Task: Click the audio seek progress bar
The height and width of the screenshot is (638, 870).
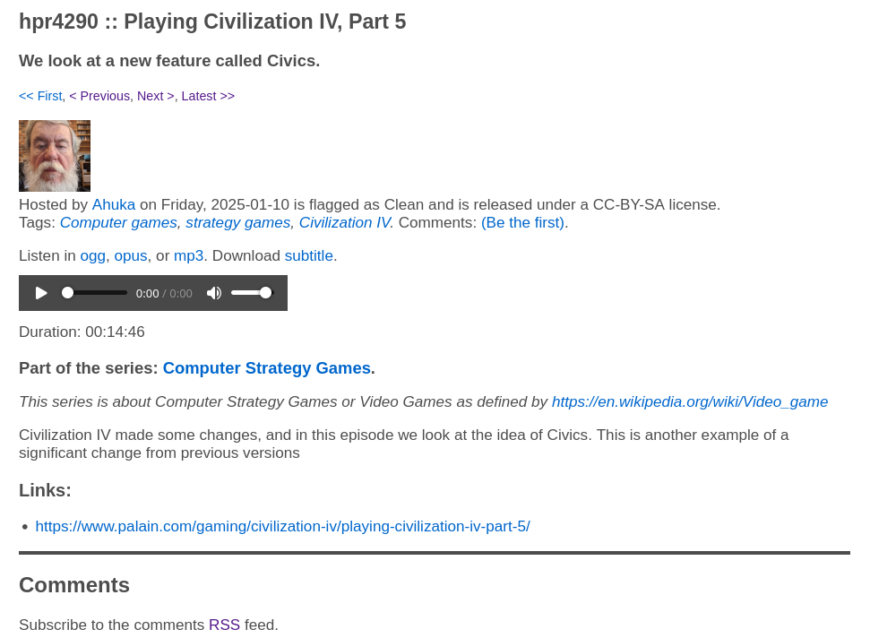Action: pos(94,293)
